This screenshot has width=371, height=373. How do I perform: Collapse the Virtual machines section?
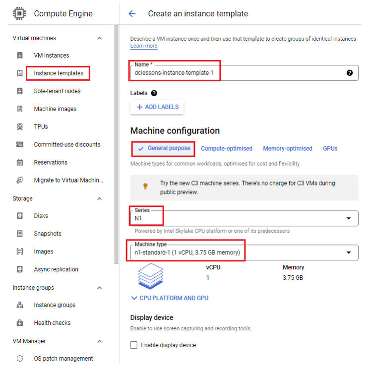[100, 38]
